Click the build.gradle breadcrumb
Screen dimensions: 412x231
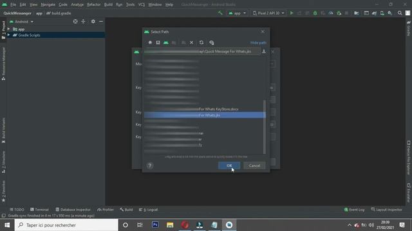pyautogui.click(x=59, y=13)
